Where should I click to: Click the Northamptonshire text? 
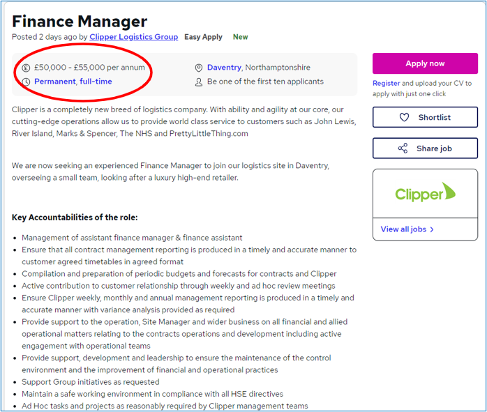pos(278,68)
